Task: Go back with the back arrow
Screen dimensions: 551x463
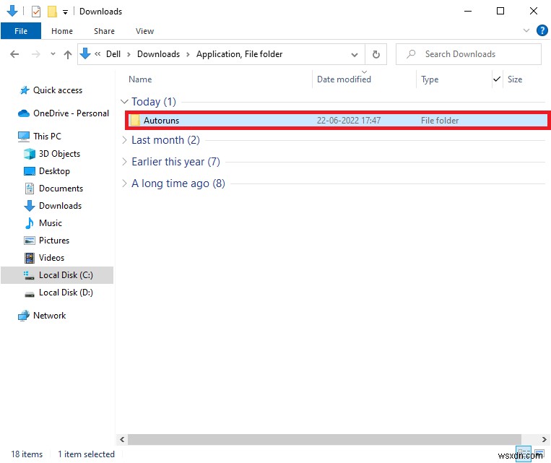Action: click(x=14, y=54)
